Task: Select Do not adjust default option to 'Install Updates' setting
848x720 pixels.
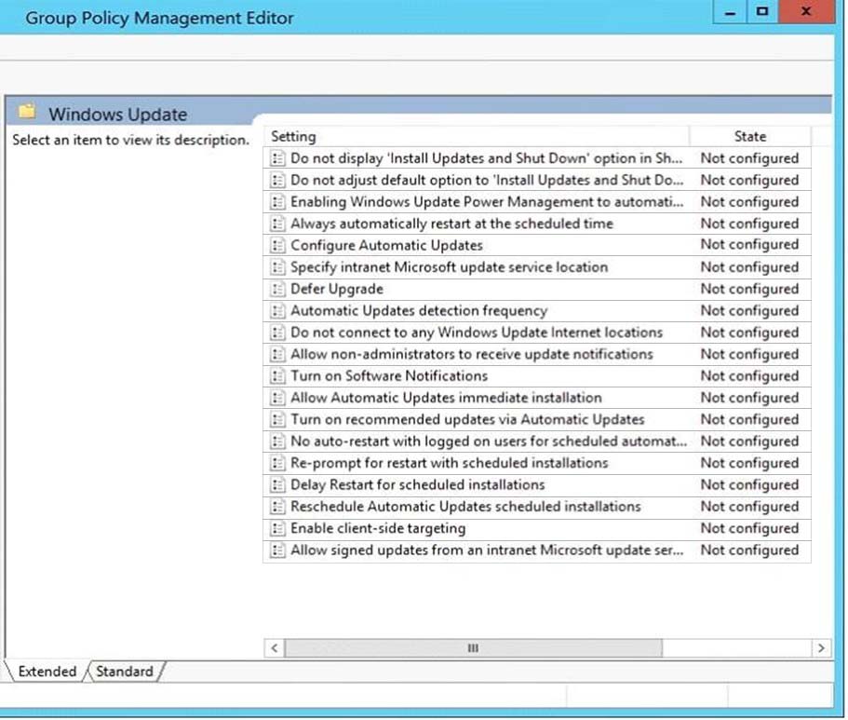Action: click(487, 180)
